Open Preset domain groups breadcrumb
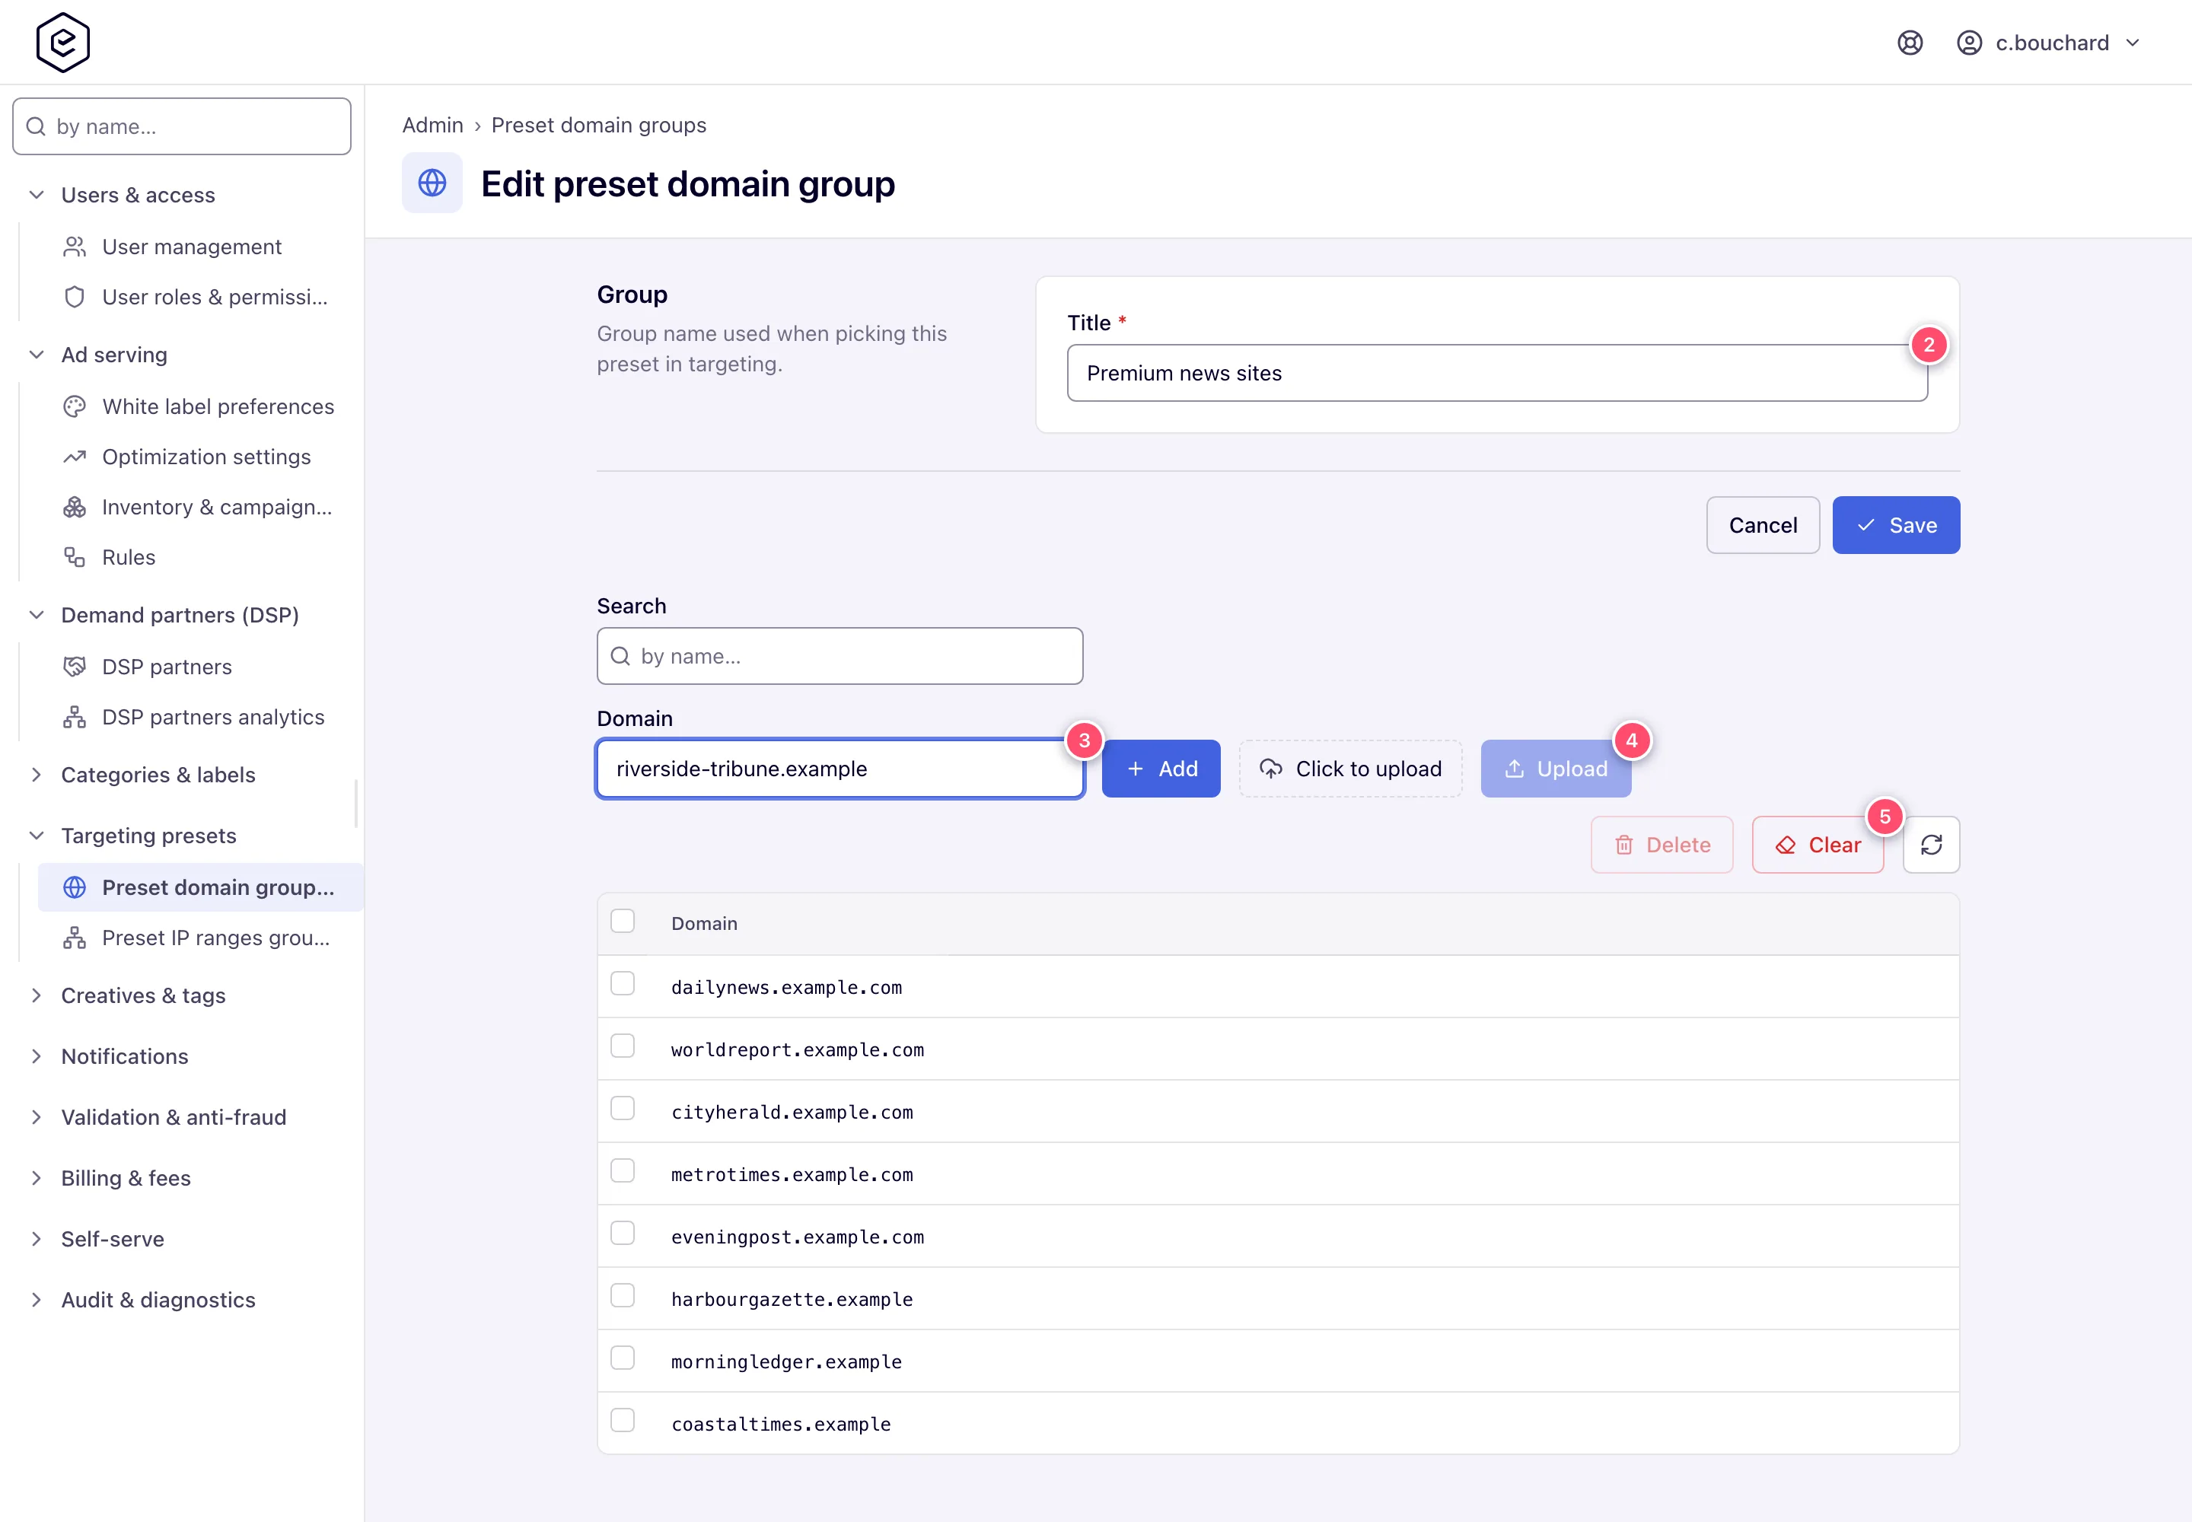The image size is (2192, 1522). [x=598, y=125]
